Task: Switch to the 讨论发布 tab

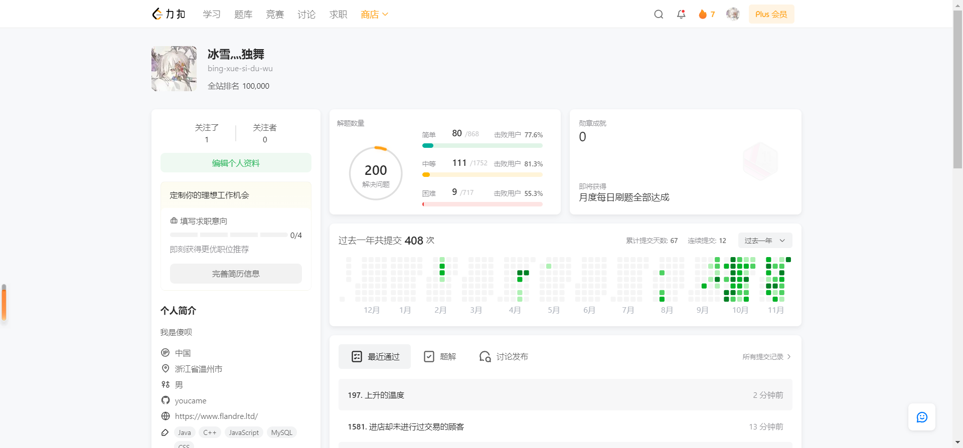Action: (x=504, y=357)
